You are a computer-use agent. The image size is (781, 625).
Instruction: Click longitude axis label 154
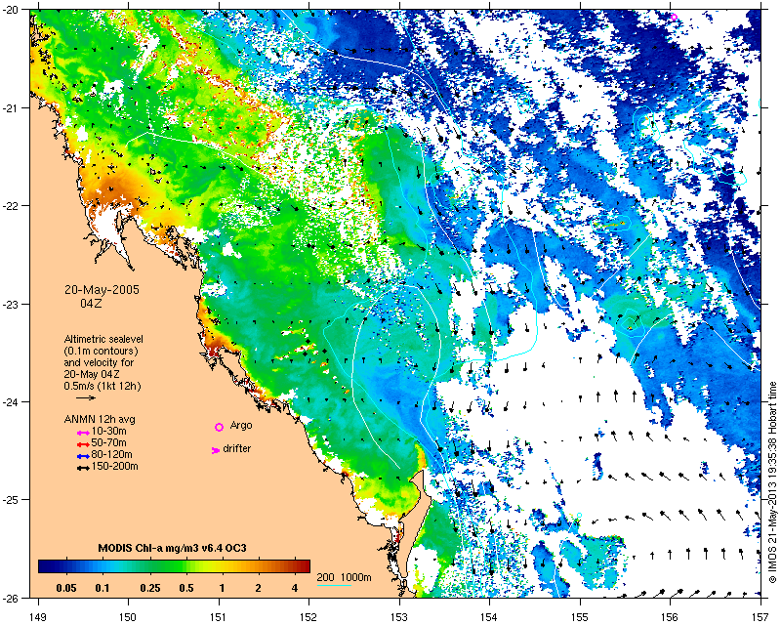pos(490,618)
